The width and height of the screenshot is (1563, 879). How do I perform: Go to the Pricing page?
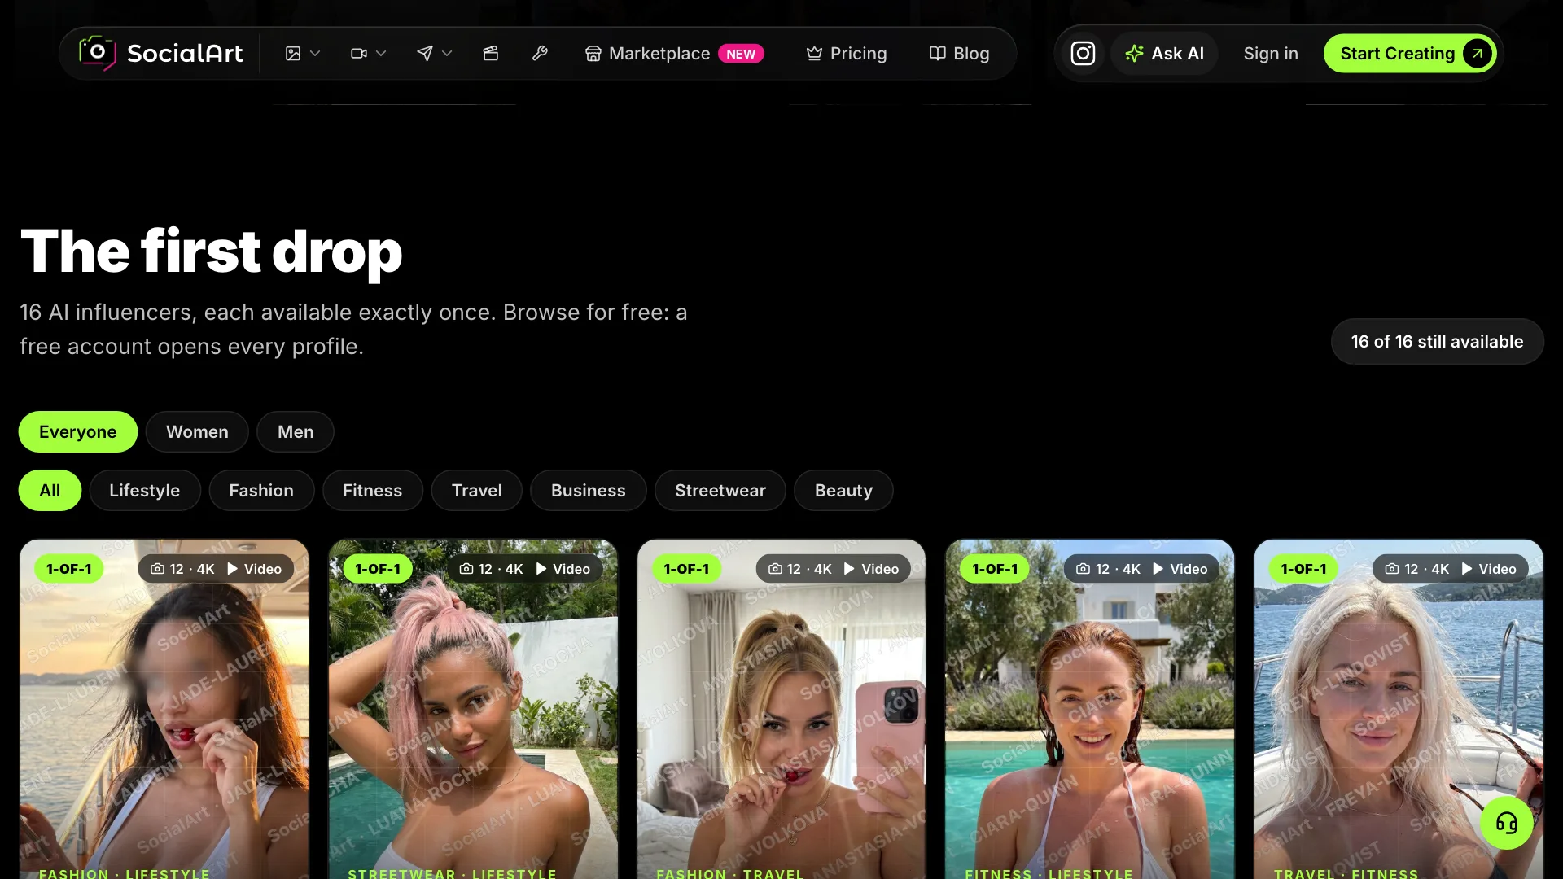(846, 54)
